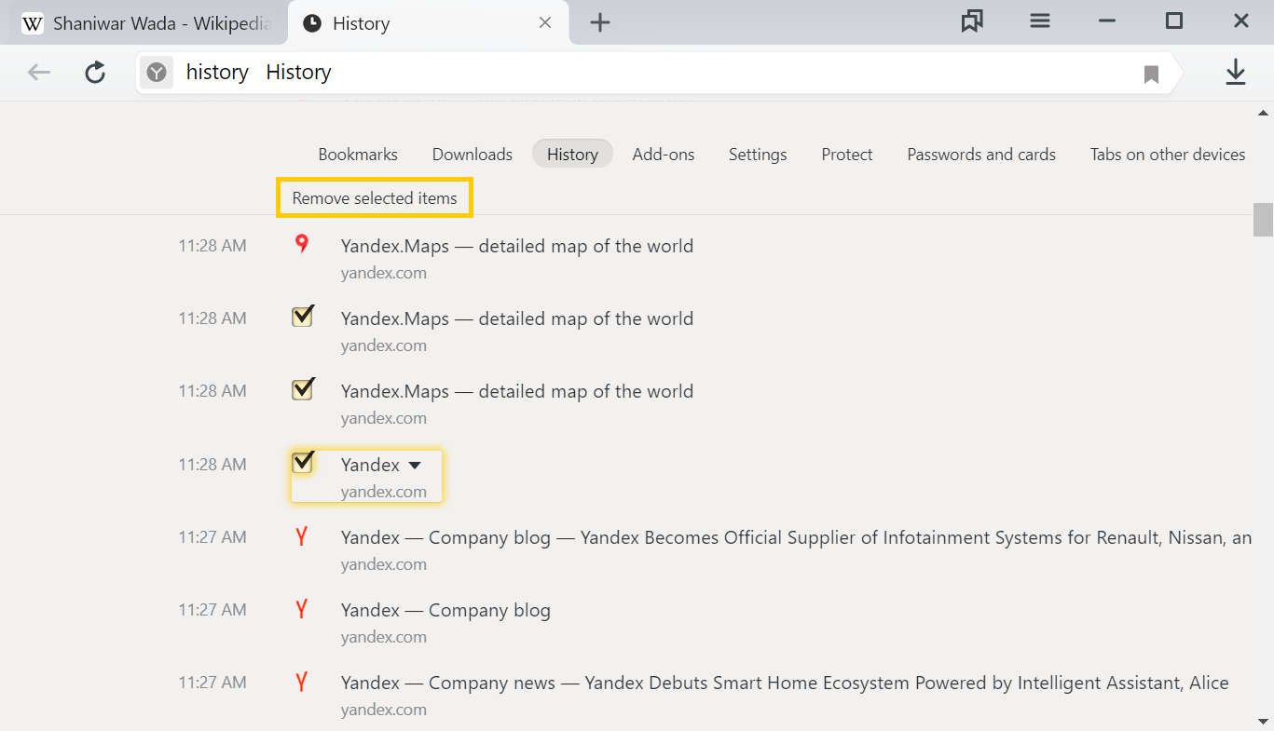Image resolution: width=1274 pixels, height=731 pixels.
Task: Open first Yandex.Maps detailed map history link
Action: pos(517,246)
